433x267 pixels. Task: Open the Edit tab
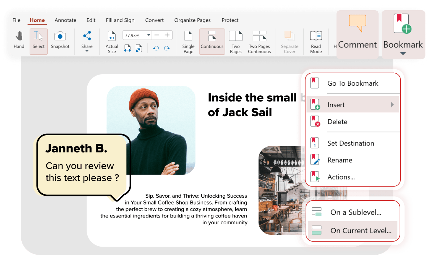point(91,20)
